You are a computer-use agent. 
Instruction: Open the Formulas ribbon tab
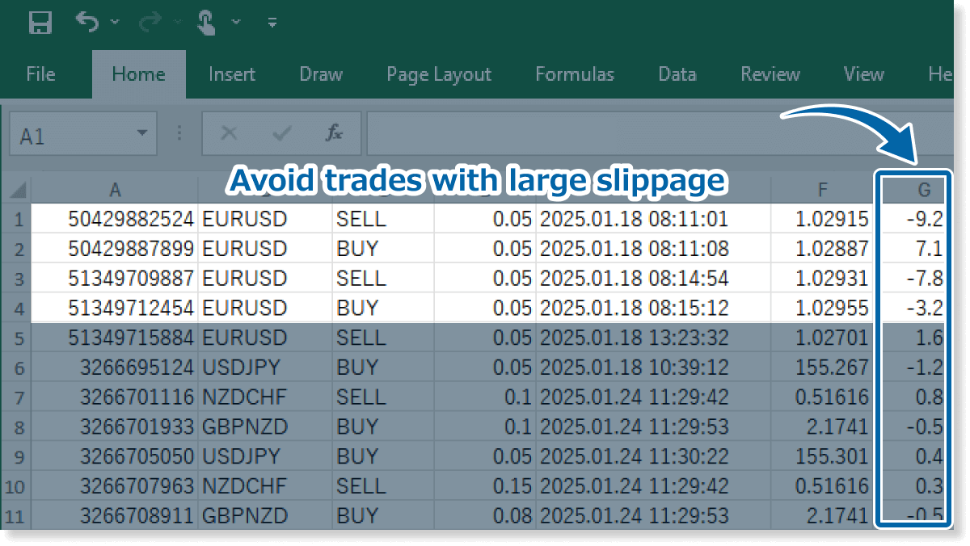pos(575,74)
